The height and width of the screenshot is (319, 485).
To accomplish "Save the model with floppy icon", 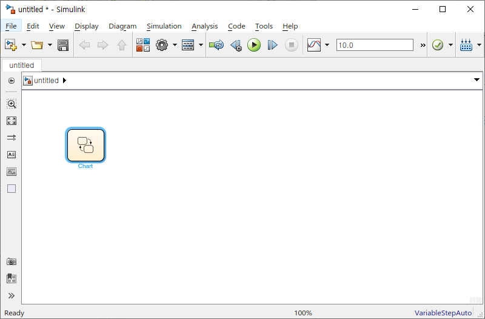I will pos(63,45).
